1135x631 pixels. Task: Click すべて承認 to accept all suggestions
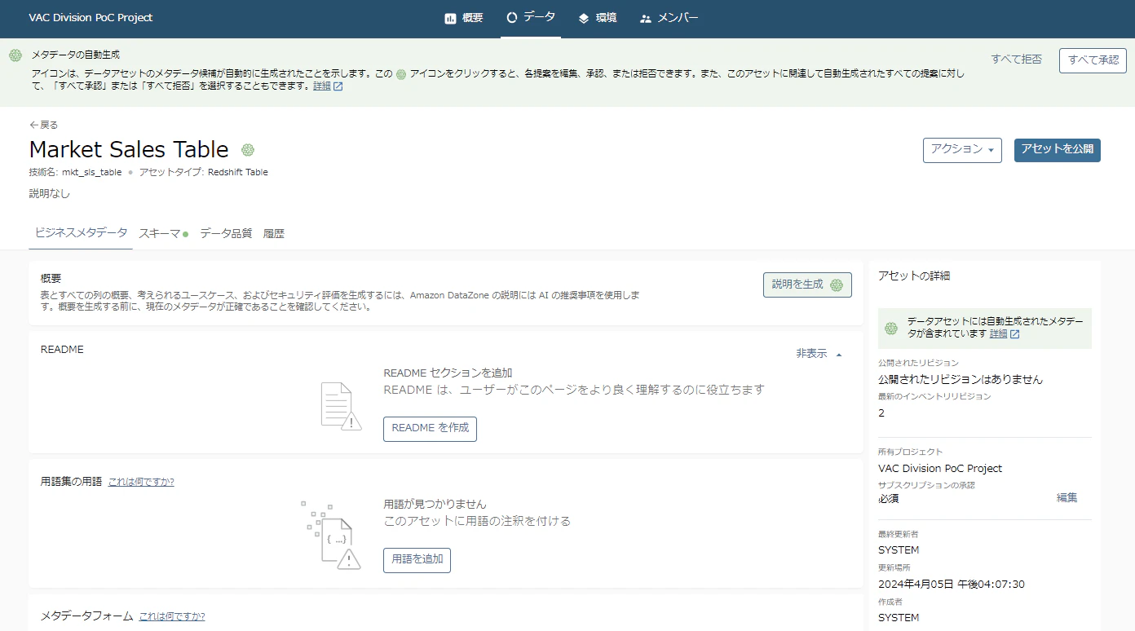1093,60
